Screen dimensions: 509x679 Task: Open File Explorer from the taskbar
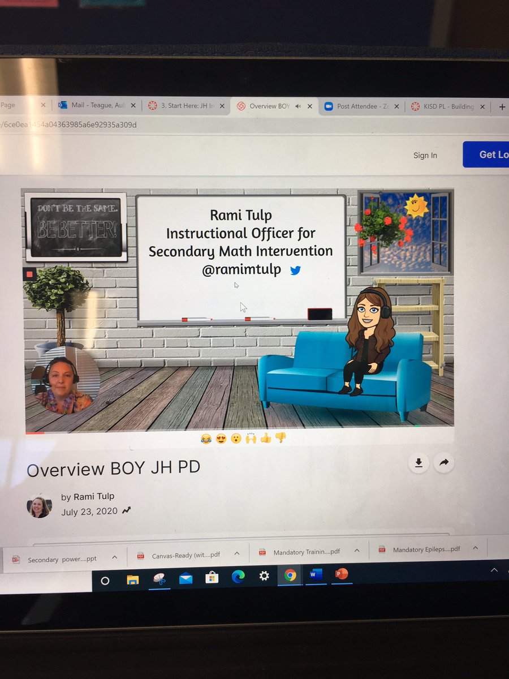(132, 579)
